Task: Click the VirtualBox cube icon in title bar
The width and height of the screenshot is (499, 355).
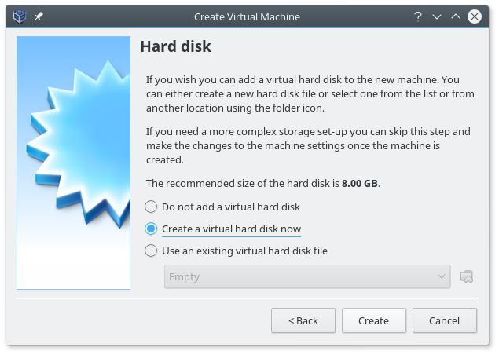Action: click(x=21, y=16)
